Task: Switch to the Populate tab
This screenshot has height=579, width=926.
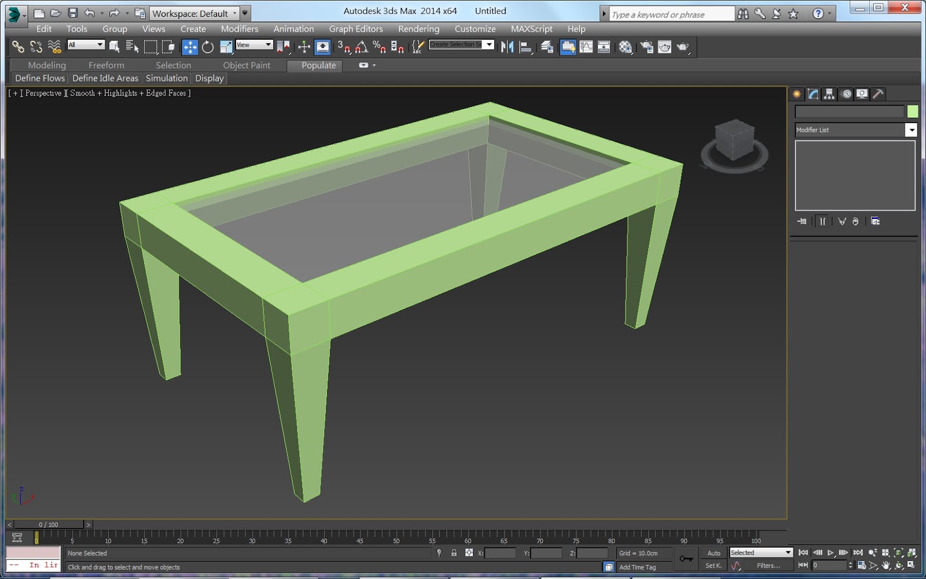Action: click(315, 65)
